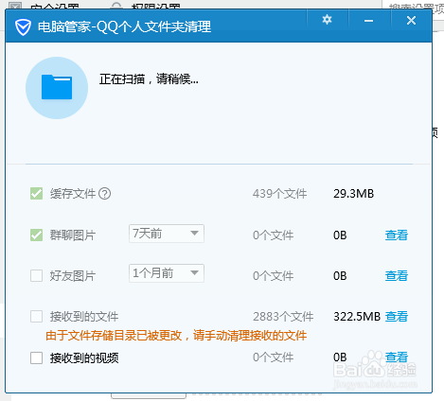Click 查看 link for 好友图片 row
This screenshot has height=401, width=444.
[397, 275]
